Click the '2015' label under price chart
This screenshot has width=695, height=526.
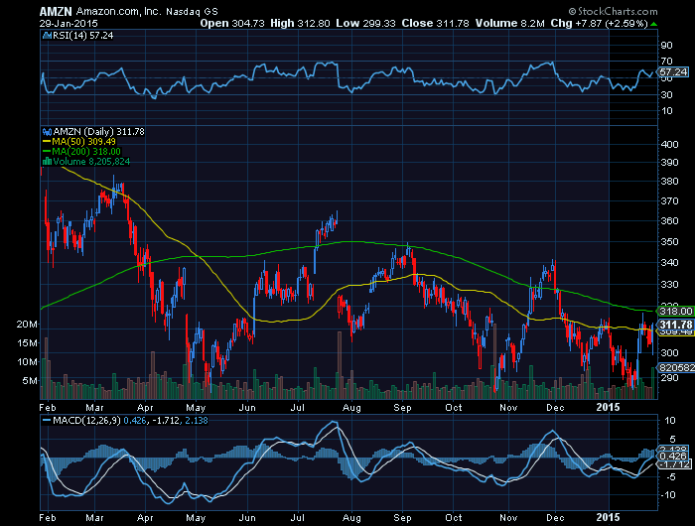pyautogui.click(x=608, y=407)
